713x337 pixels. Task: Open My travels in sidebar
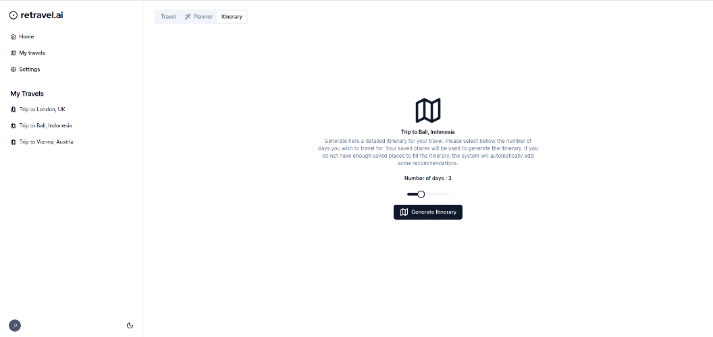click(x=28, y=53)
